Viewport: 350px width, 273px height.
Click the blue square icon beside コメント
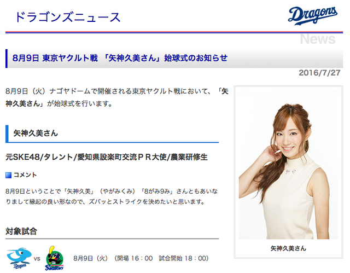(x=9, y=175)
